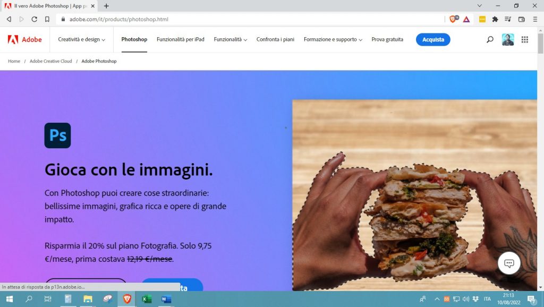This screenshot has height=307, width=544.
Task: Click the Brave Shields lion icon
Action: (x=453, y=19)
